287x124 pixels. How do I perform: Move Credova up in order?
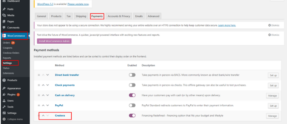(x=43, y=115)
